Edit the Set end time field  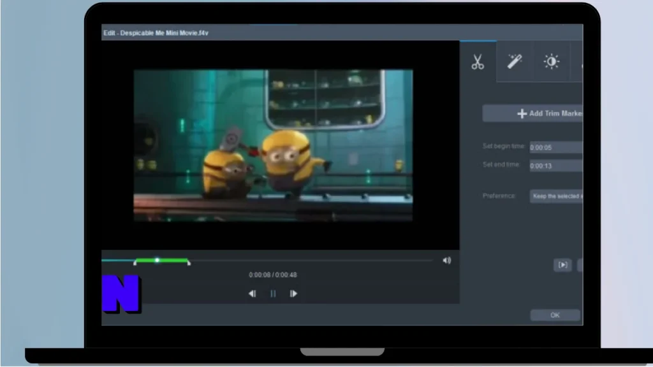[x=556, y=166]
